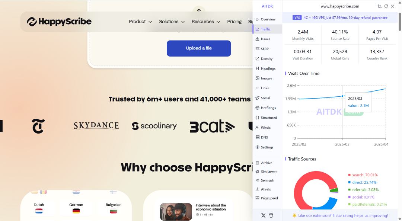Viewport: 402px width, 221px height.
Task: Expand the Solutions dropdown menu
Action: (x=172, y=22)
